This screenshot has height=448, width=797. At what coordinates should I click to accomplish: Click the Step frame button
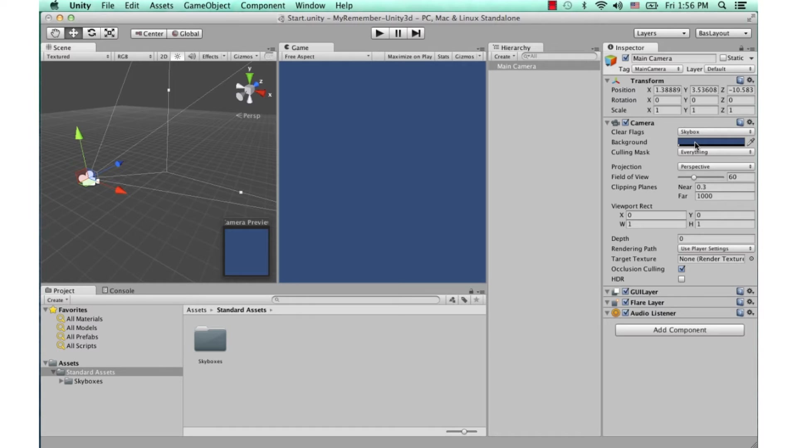tap(416, 33)
